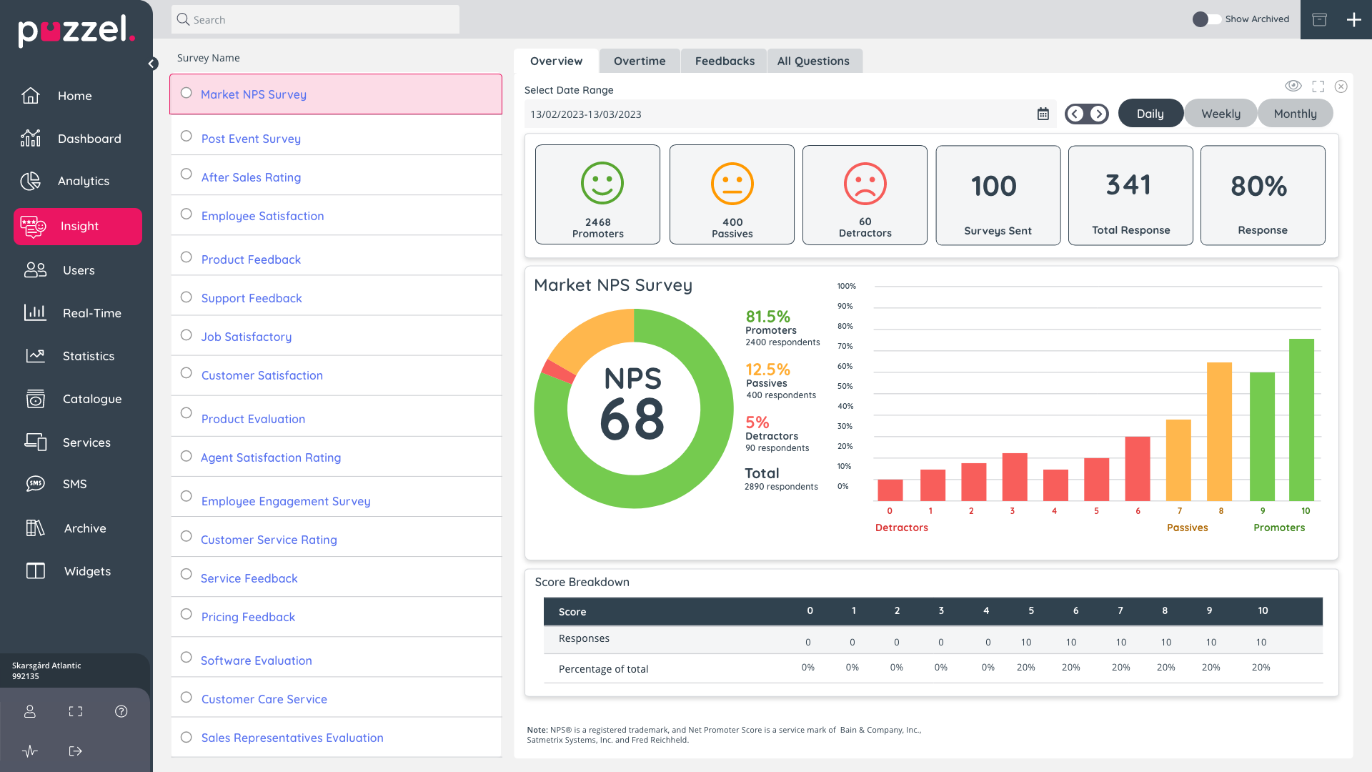Go to next date range arrow

point(1098,114)
